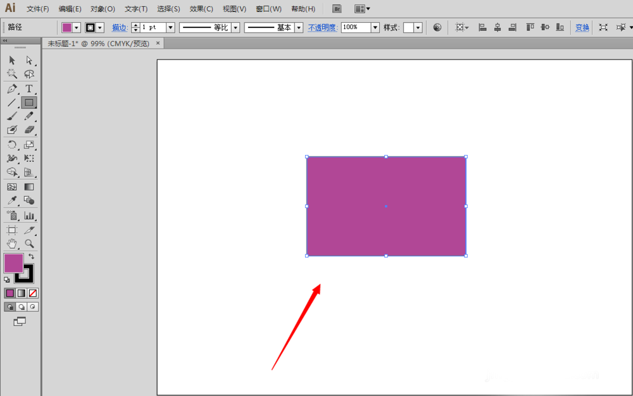Choose the Gradient tool

coord(28,186)
